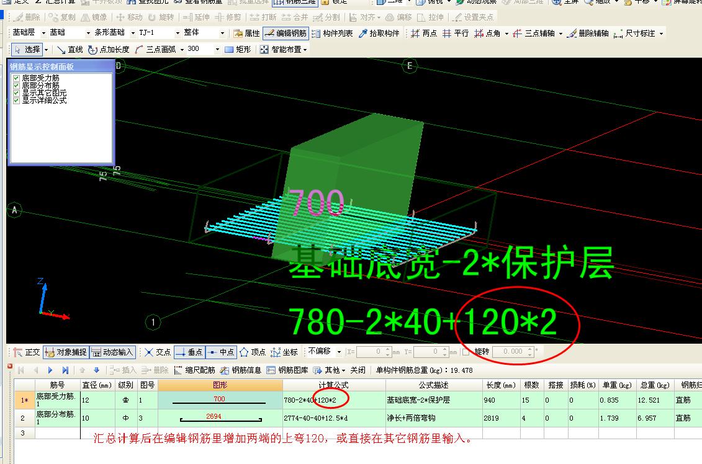This screenshot has width=702, height=464.
Task: Click the 删除辅轴 delete auxiliary axis tool
Action: click(x=588, y=33)
